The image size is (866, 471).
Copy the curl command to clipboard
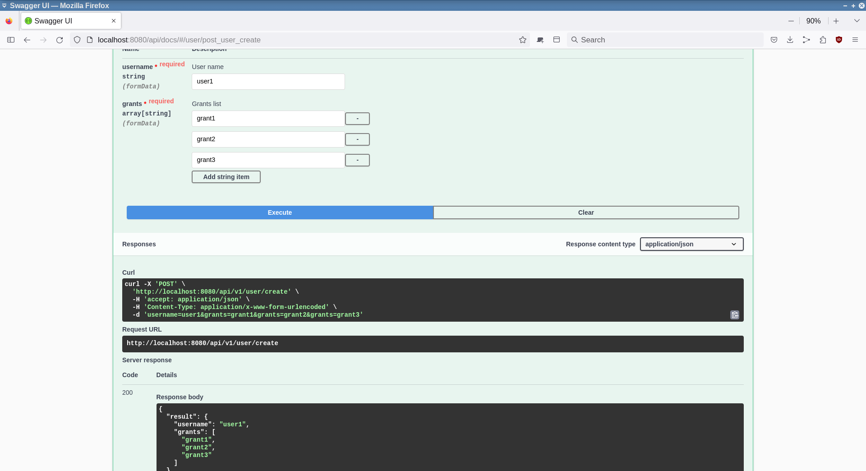tap(734, 315)
